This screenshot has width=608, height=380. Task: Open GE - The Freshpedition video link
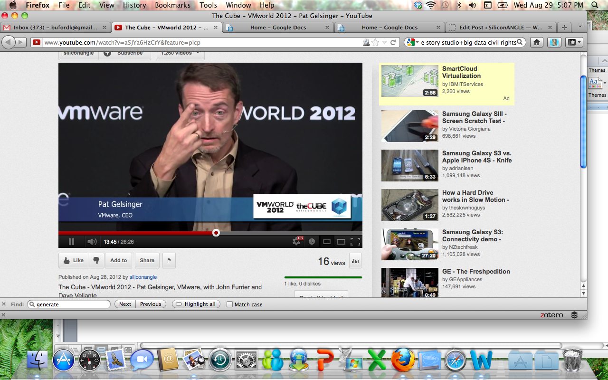click(476, 272)
